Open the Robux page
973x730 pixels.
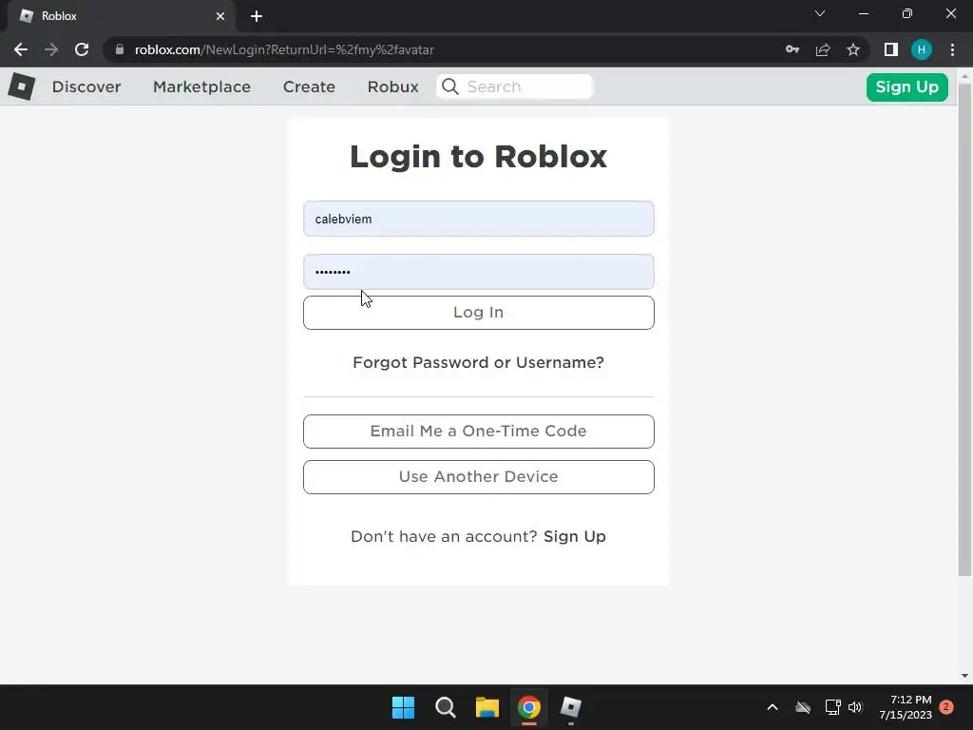click(x=392, y=86)
